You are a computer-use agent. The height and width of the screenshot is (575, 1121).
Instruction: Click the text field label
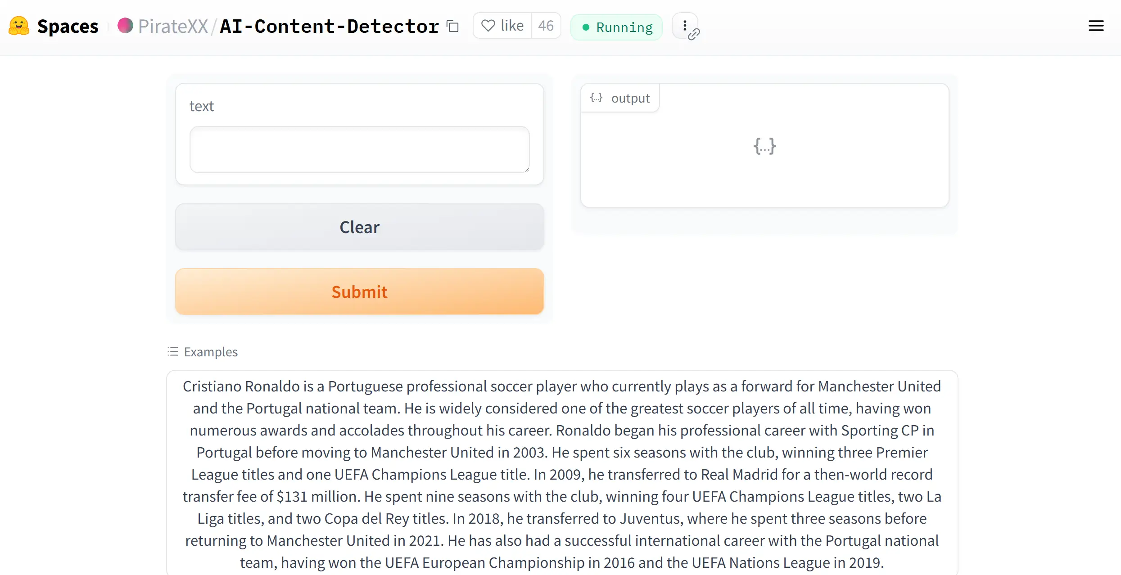(x=201, y=106)
